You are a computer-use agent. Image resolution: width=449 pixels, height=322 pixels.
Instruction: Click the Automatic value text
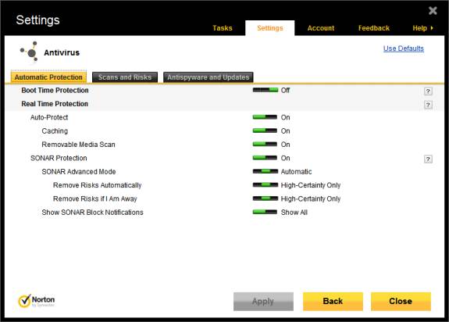(x=296, y=172)
